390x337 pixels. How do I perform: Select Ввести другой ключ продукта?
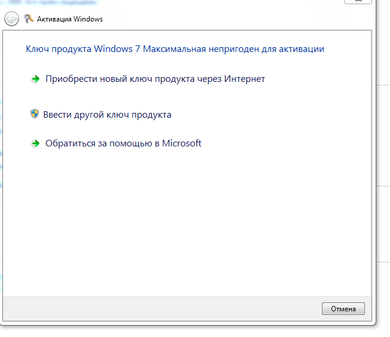pyautogui.click(x=107, y=115)
